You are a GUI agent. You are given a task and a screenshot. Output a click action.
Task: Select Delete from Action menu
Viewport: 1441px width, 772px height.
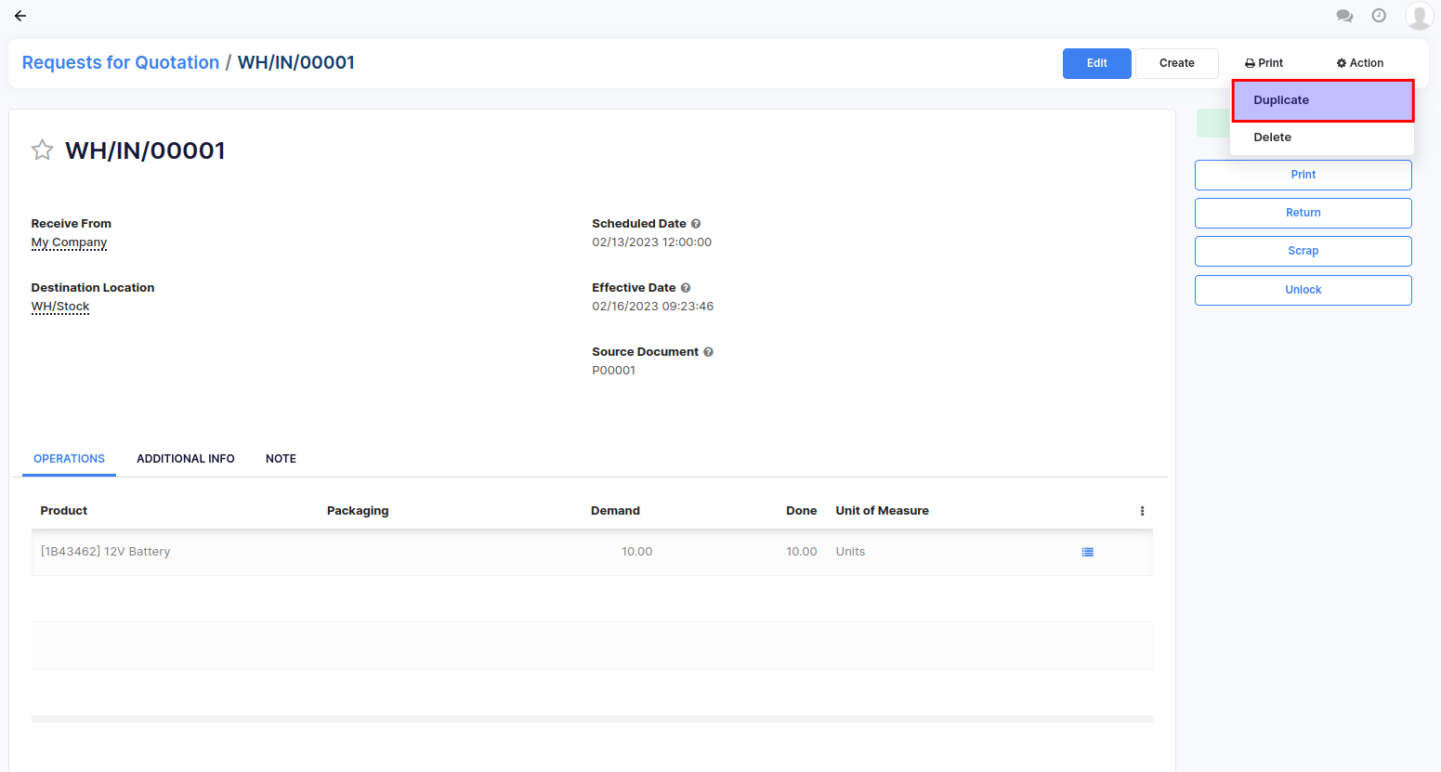click(x=1272, y=137)
